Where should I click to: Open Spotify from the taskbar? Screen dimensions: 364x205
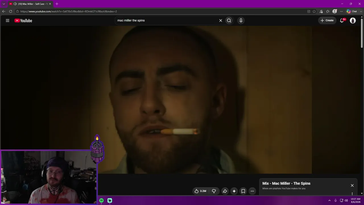point(102,200)
